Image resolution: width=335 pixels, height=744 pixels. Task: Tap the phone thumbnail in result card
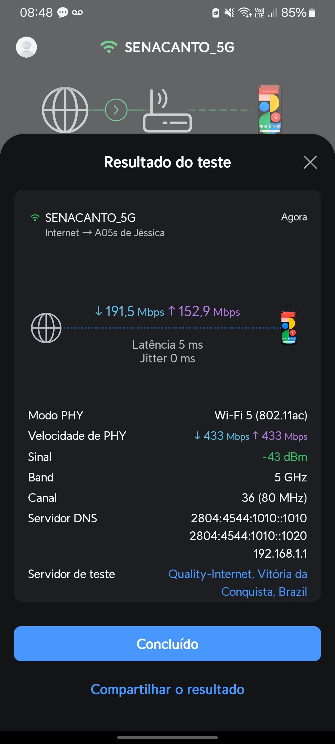click(x=289, y=328)
